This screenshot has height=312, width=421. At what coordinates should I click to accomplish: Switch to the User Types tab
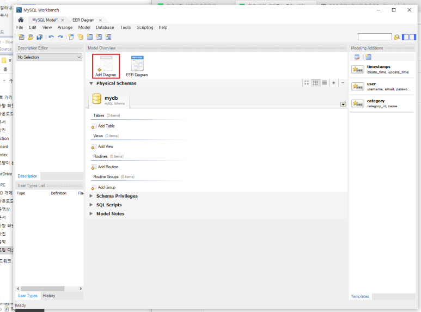tap(27, 296)
